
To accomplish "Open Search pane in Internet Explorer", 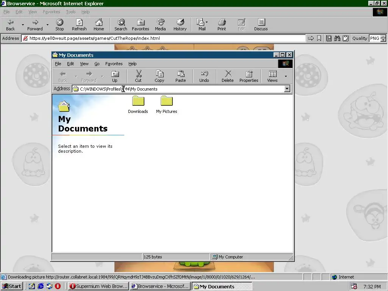I will click(121, 25).
